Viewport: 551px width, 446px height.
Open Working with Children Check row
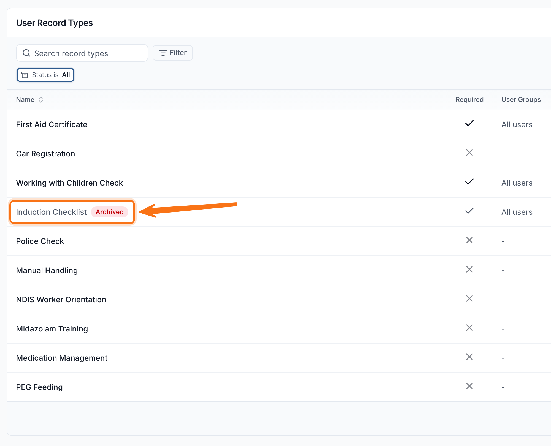click(279, 183)
